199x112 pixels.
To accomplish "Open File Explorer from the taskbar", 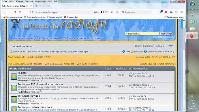I will 192,29.
